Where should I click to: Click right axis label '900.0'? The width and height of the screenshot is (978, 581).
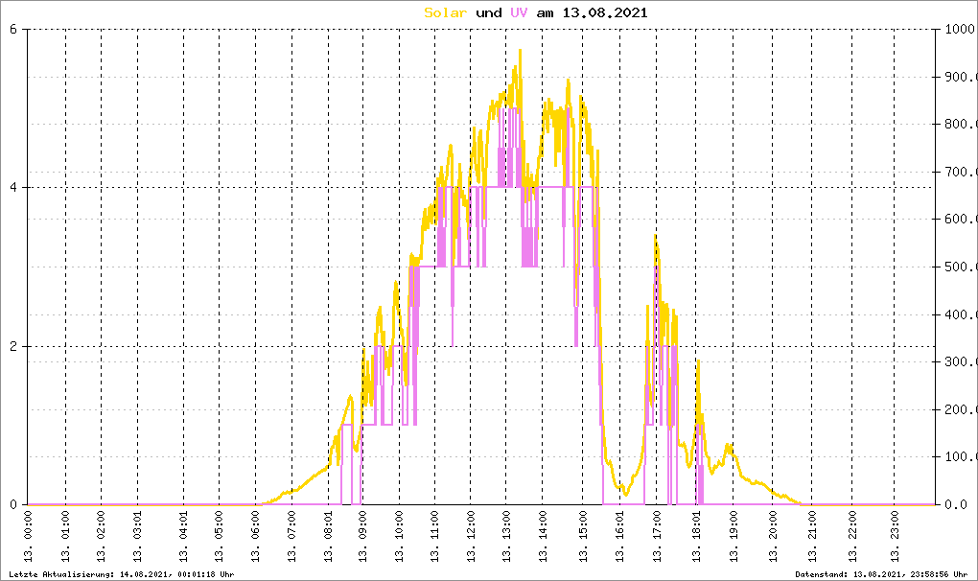[959, 77]
